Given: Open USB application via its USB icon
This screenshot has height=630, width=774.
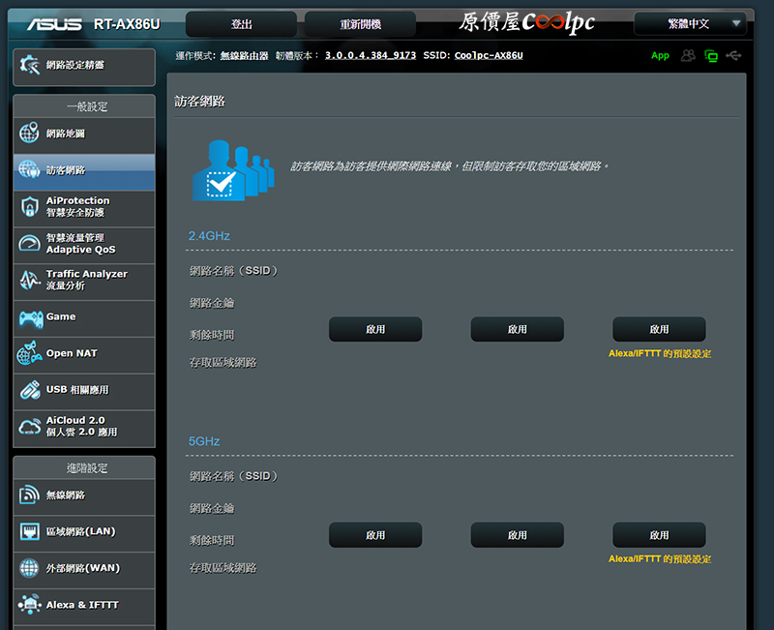Looking at the screenshot, I should [30, 390].
